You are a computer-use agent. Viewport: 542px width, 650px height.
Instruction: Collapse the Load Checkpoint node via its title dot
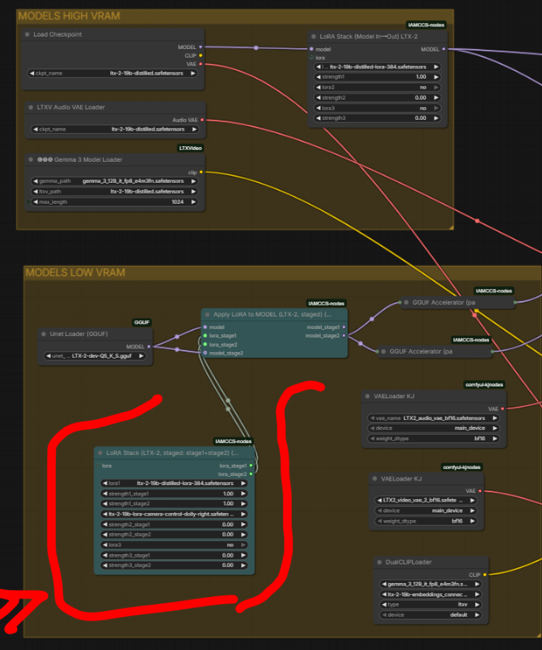click(x=26, y=35)
